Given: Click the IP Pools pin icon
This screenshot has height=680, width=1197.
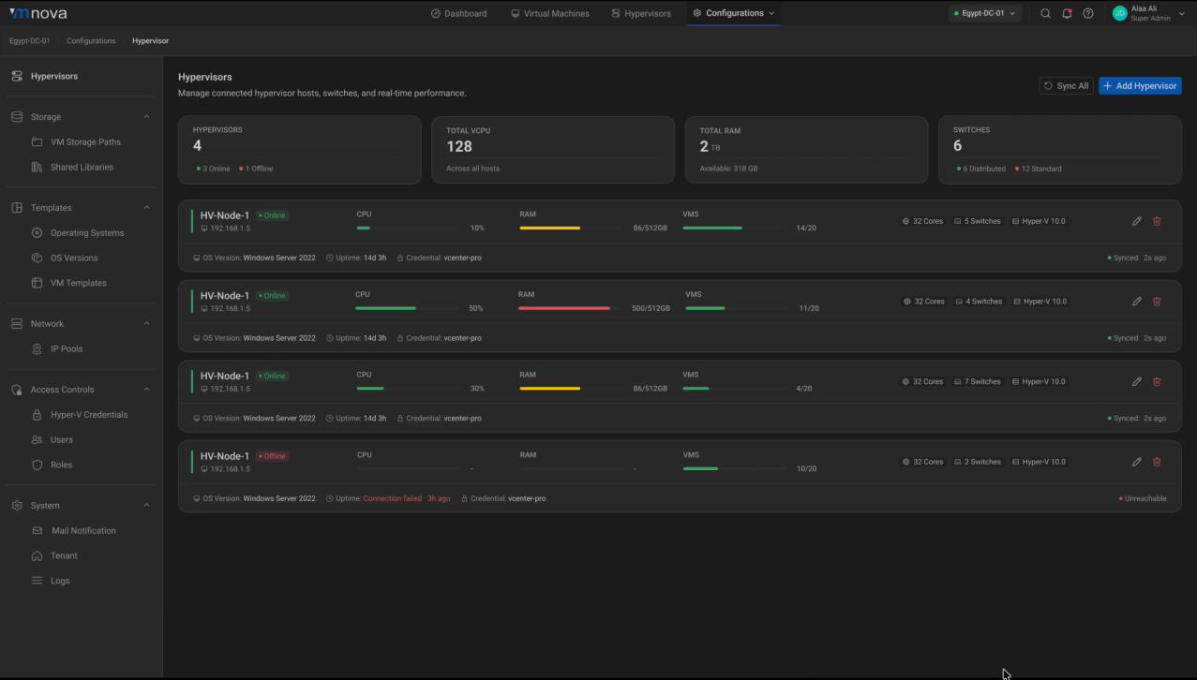Looking at the screenshot, I should click(37, 348).
